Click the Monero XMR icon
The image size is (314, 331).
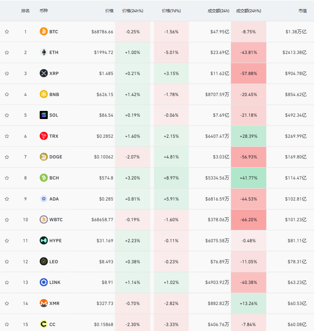click(x=43, y=303)
